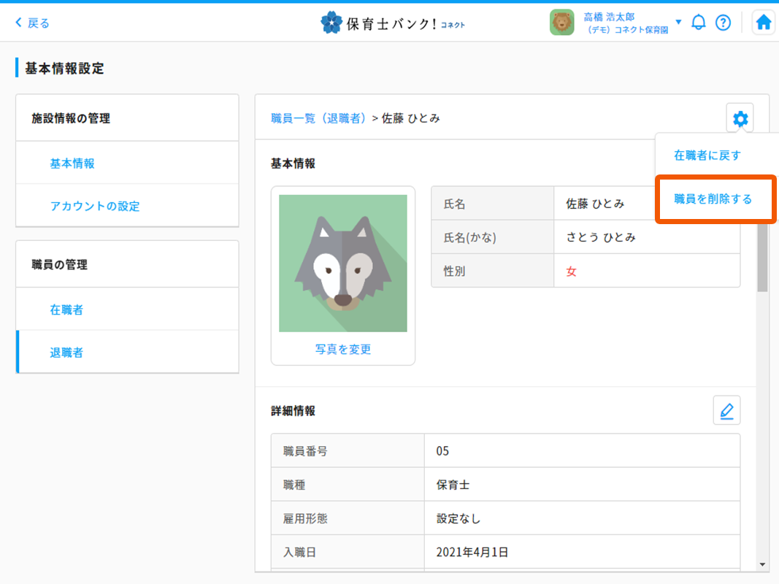Expand the 高橋 浩太郎 account dropdown arrow

678,22
